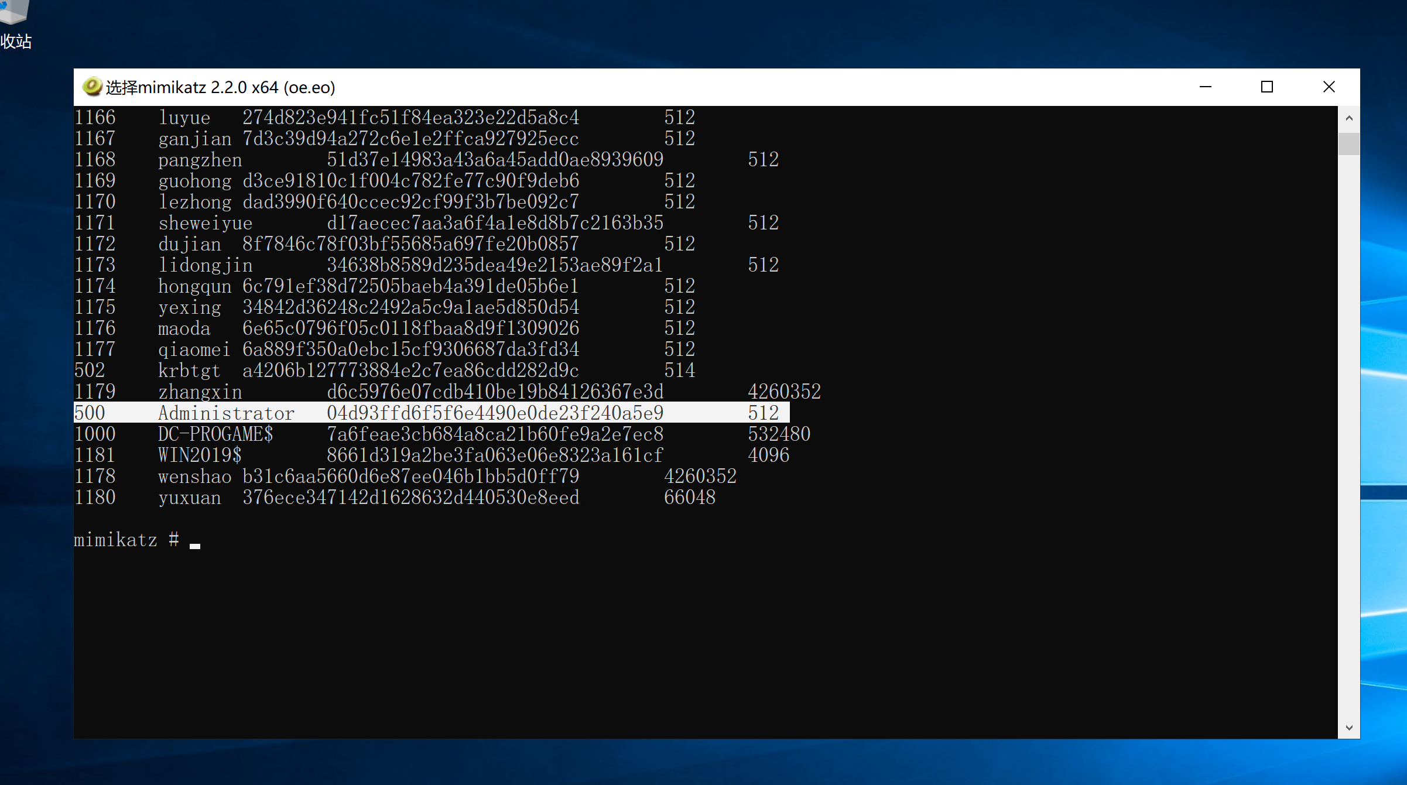The image size is (1407, 785).
Task: Click the username maoda
Action: click(184, 328)
